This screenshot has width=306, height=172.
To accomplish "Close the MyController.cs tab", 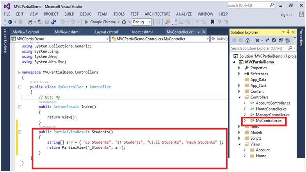I will [x=204, y=32].
